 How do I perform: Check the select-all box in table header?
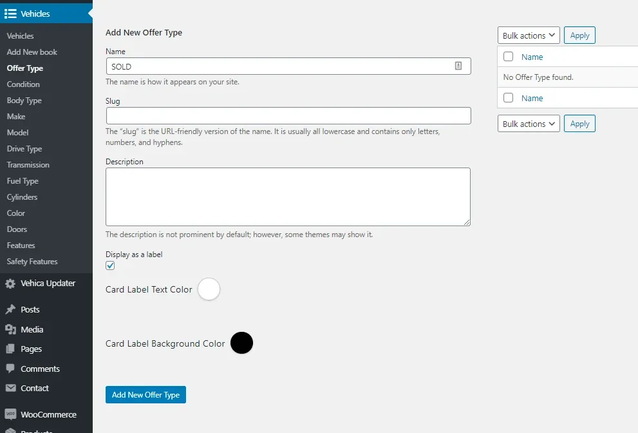click(x=508, y=57)
